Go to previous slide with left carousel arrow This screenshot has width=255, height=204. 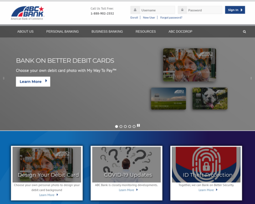click(x=4, y=78)
